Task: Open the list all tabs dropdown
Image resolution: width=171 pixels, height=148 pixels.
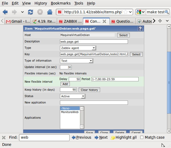Action: point(167,21)
